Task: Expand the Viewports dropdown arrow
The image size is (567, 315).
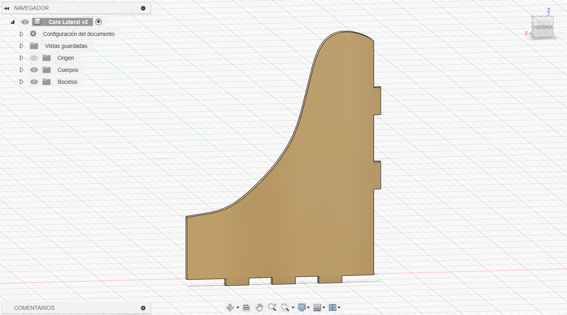Action: point(339,308)
